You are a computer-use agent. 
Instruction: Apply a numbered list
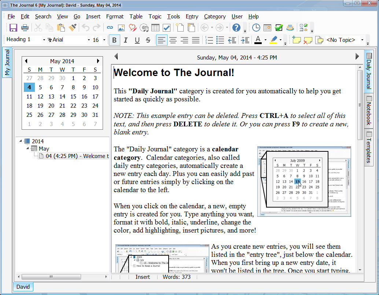[x=209, y=40]
